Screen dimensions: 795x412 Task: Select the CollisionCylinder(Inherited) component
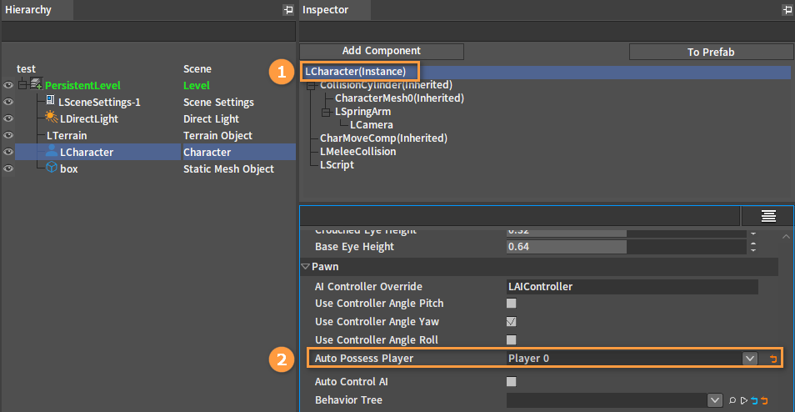tap(386, 85)
